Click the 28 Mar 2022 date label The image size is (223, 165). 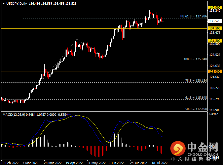pyautogui.click(x=53, y=163)
